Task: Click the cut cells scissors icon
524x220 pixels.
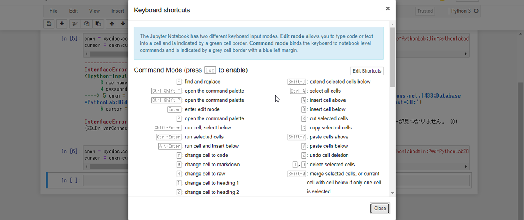Action: 75,24
